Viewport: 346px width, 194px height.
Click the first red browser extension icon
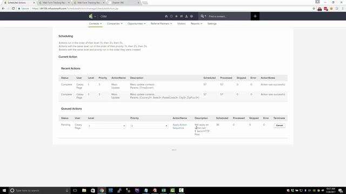320,9
